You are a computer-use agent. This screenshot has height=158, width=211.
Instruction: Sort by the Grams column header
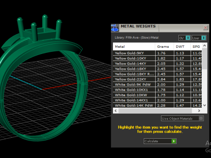coord(164,47)
